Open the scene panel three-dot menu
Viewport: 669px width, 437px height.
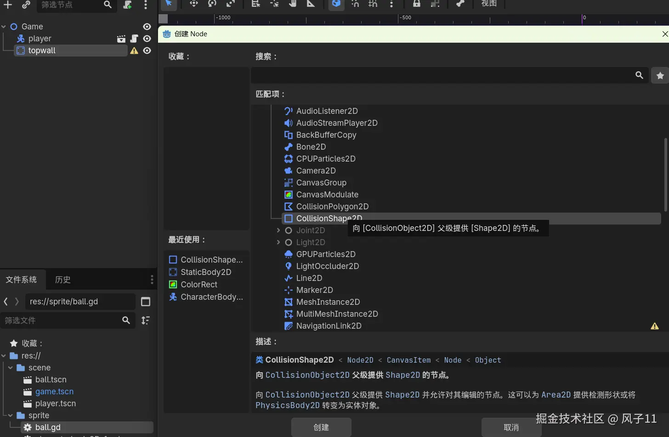[146, 5]
